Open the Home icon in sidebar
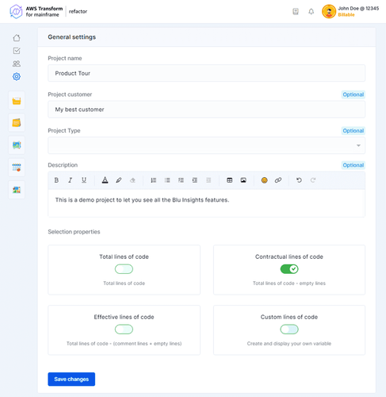The width and height of the screenshot is (386, 397). click(x=17, y=38)
